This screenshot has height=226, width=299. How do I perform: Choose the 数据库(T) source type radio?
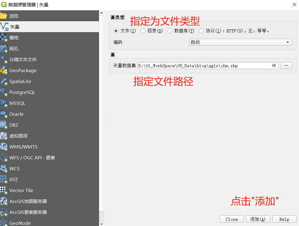[170, 31]
